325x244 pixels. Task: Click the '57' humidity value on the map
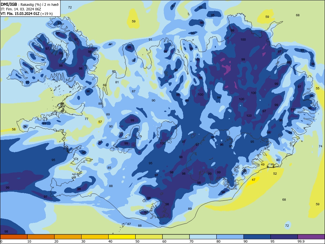click(x=100, y=122)
